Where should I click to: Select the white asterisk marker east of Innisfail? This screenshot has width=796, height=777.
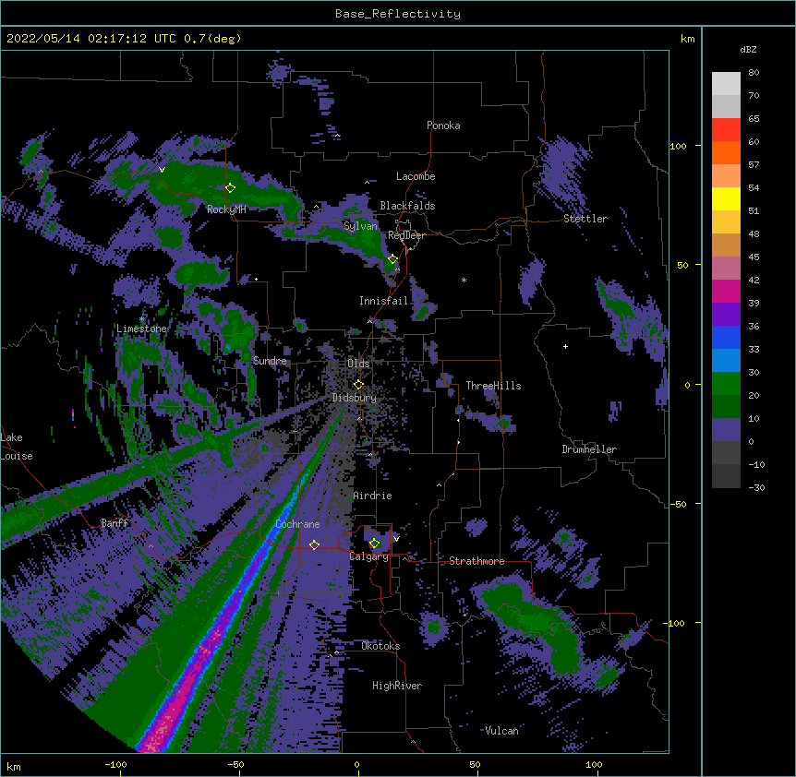tap(464, 280)
